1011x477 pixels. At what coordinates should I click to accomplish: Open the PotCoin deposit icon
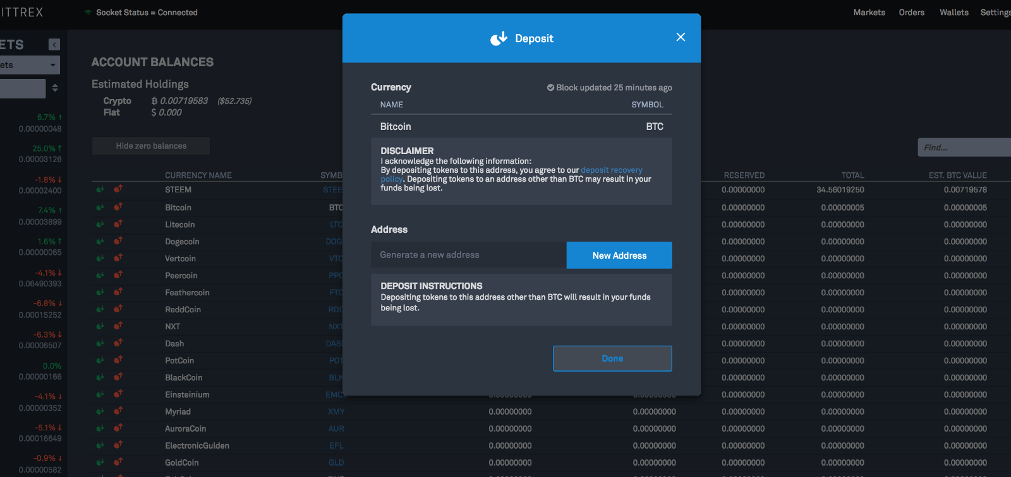(100, 360)
